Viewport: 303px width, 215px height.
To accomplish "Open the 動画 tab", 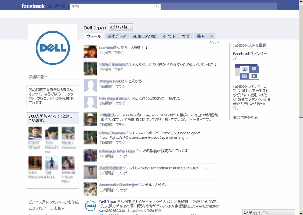I will click(201, 36).
